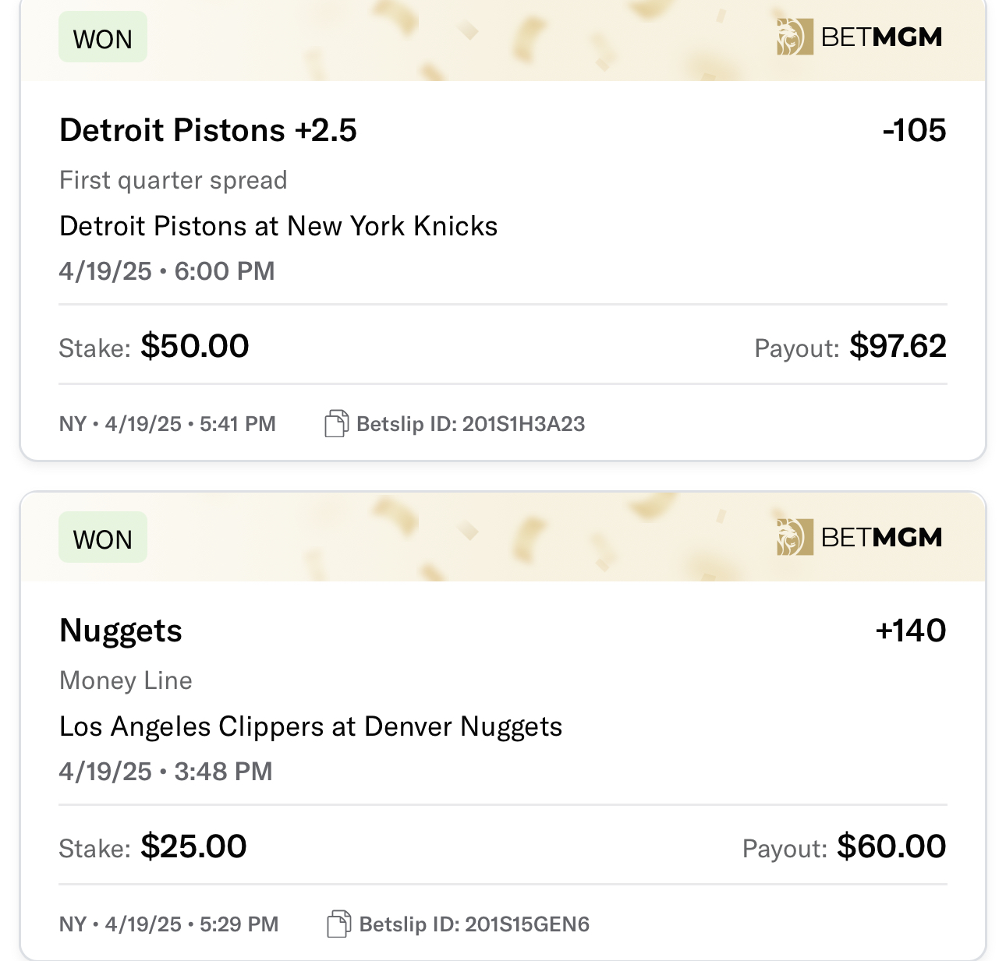Tap BetMGM lion logo on Pistons slip
This screenshot has height=961, width=1006.
coord(795,37)
